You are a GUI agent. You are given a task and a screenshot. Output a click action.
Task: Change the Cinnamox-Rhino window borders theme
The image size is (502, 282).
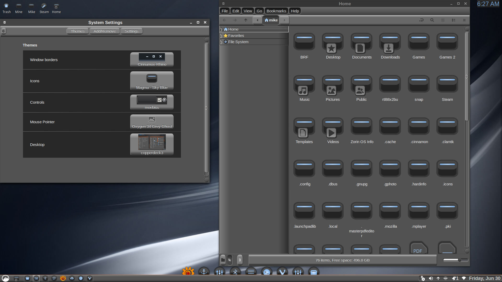[152, 60]
